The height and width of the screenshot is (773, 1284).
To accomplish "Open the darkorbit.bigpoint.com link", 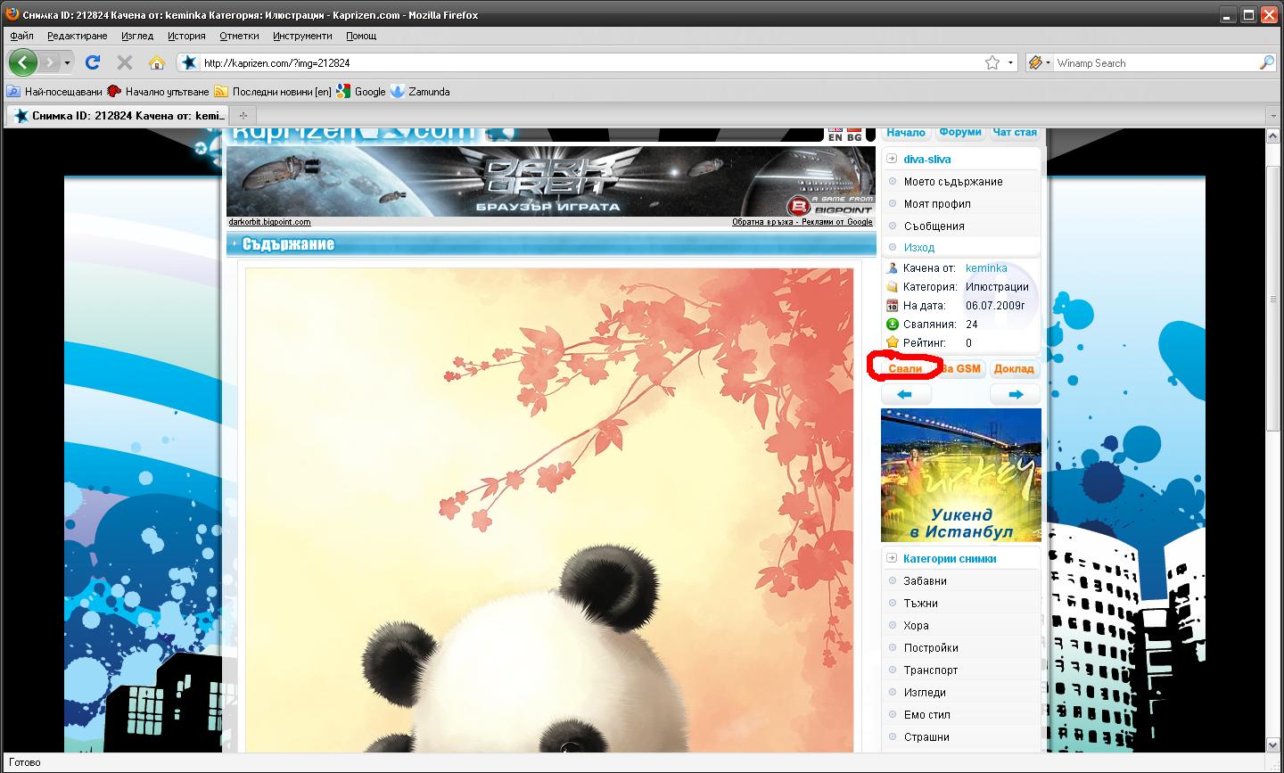I will tap(269, 222).
